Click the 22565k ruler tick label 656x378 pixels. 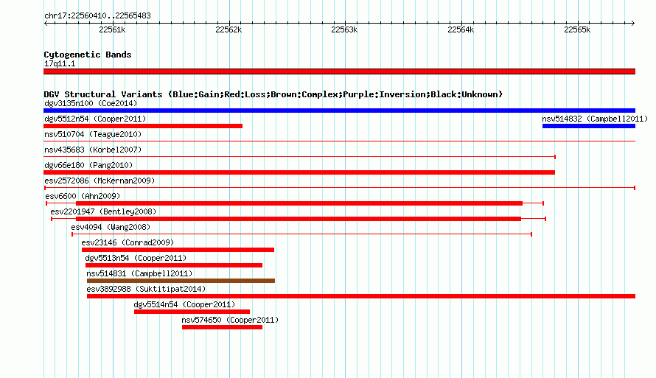click(x=577, y=29)
